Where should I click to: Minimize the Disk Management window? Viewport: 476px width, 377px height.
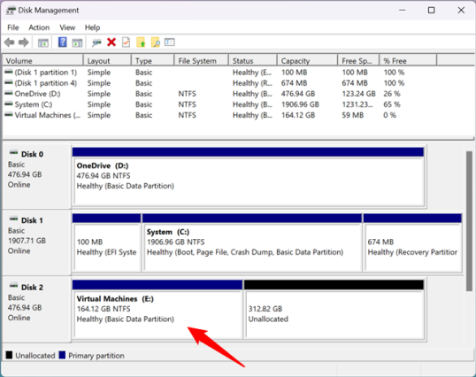[403, 11]
